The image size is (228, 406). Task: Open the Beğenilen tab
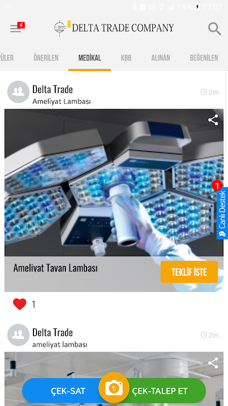tap(204, 58)
